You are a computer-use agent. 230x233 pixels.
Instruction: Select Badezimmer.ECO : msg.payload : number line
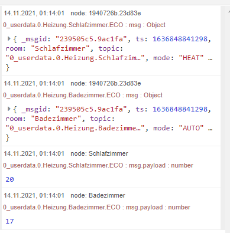(97, 207)
